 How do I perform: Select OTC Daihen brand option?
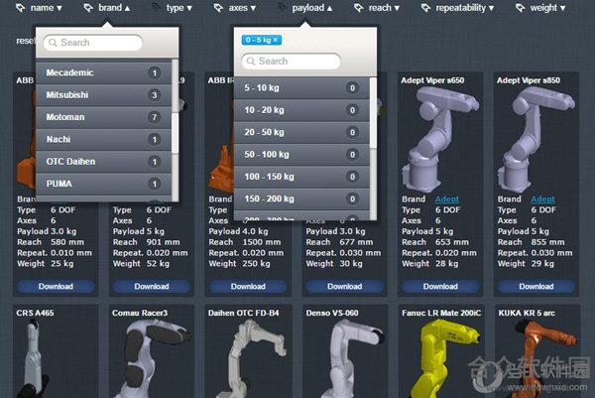pos(103,162)
